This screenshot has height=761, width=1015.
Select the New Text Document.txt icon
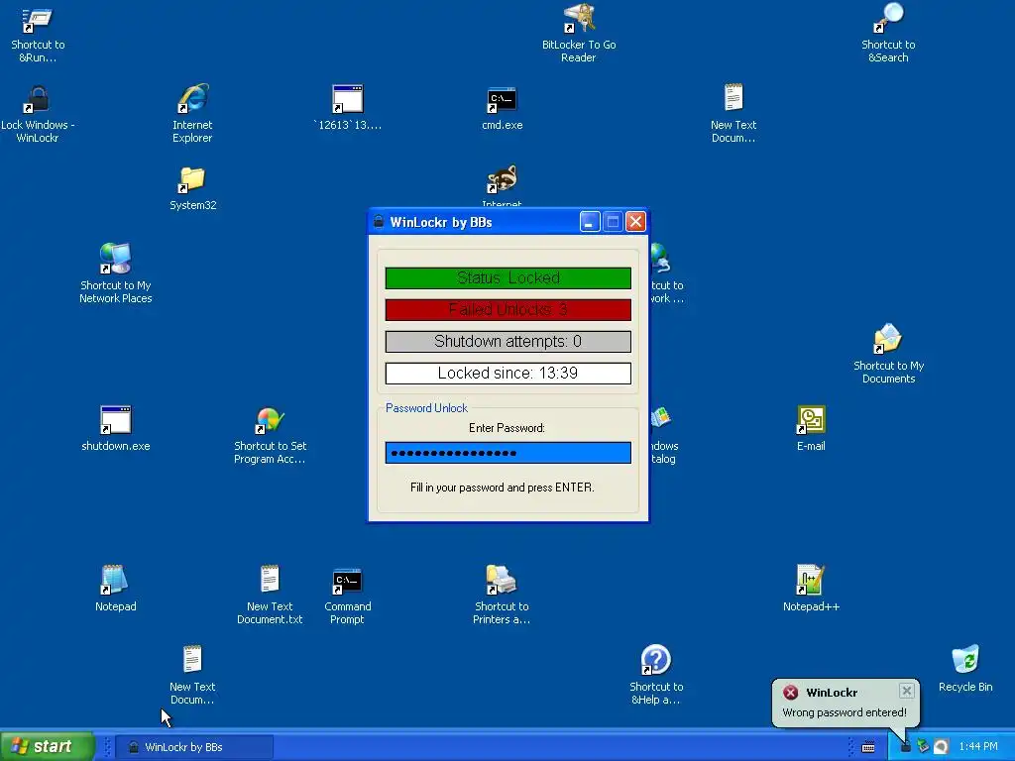(x=270, y=596)
